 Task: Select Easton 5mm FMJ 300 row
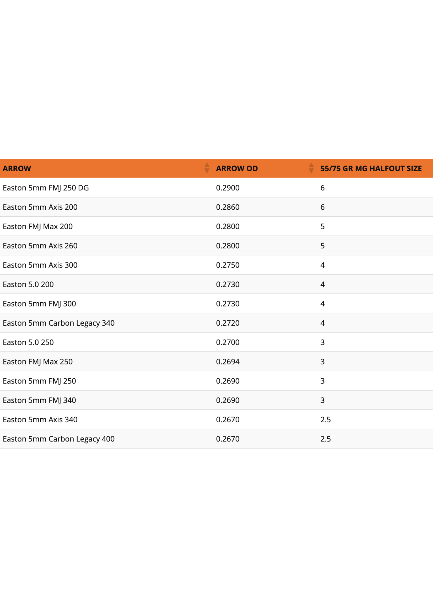(40, 304)
